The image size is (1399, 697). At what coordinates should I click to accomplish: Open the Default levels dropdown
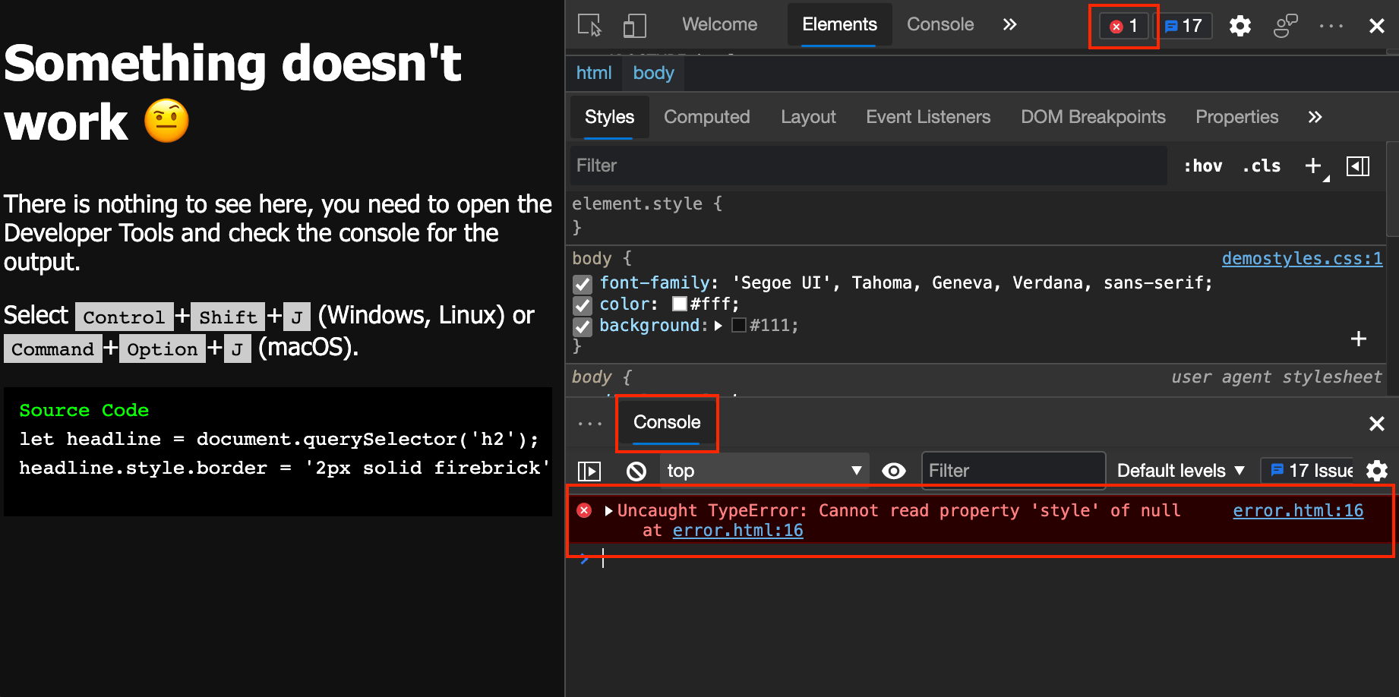coord(1181,471)
